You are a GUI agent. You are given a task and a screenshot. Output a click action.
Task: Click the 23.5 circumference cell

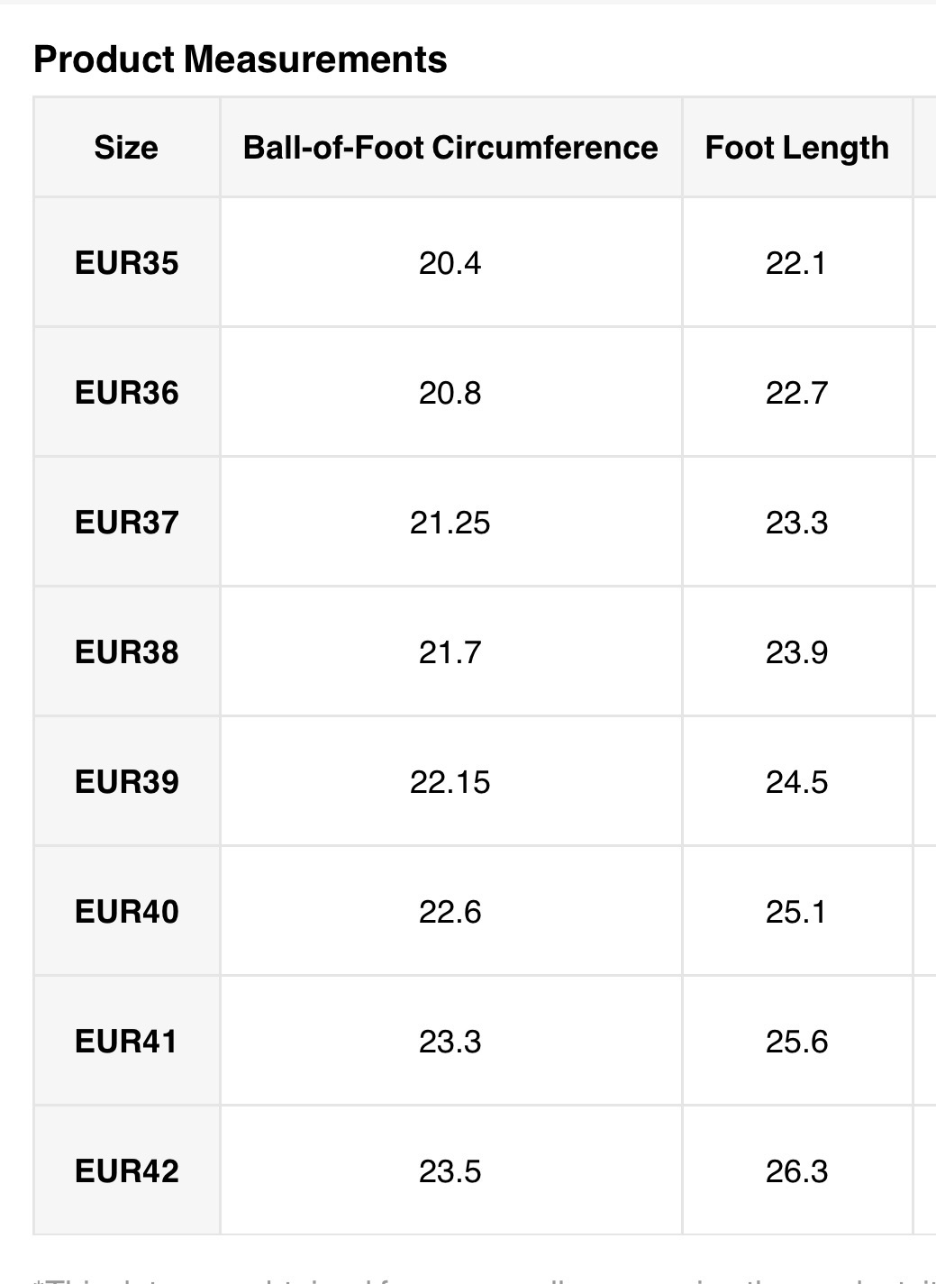tap(450, 1171)
